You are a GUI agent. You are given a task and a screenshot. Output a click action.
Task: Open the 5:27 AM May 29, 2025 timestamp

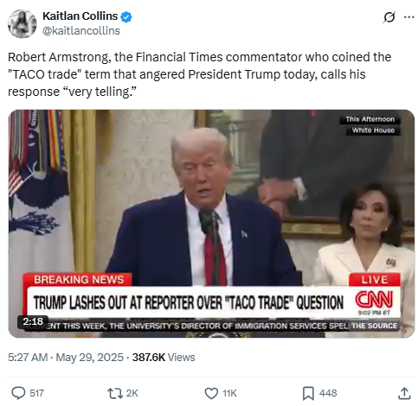(x=66, y=357)
